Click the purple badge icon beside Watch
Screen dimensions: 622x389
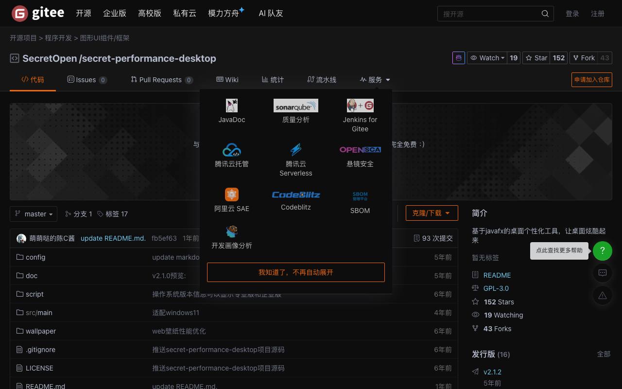point(459,58)
